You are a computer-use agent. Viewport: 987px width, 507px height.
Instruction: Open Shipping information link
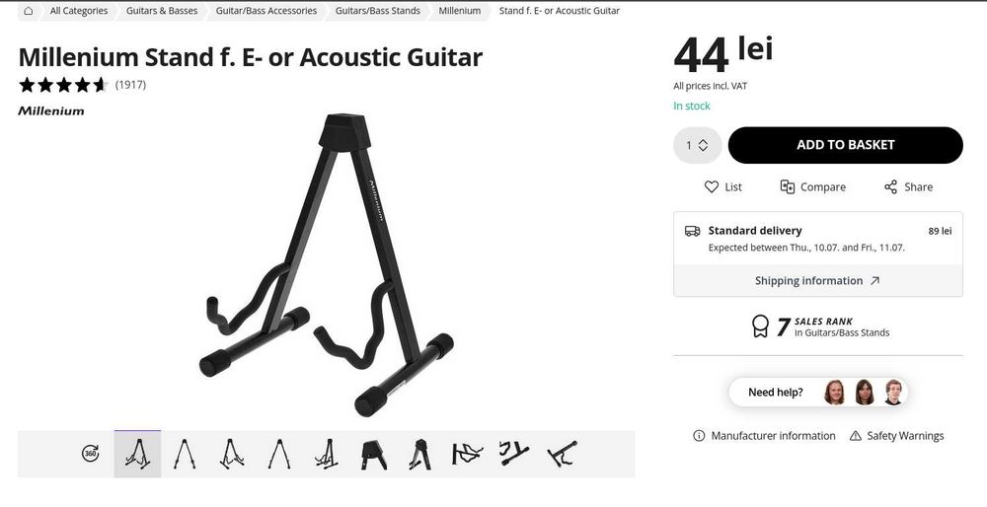[x=817, y=281]
